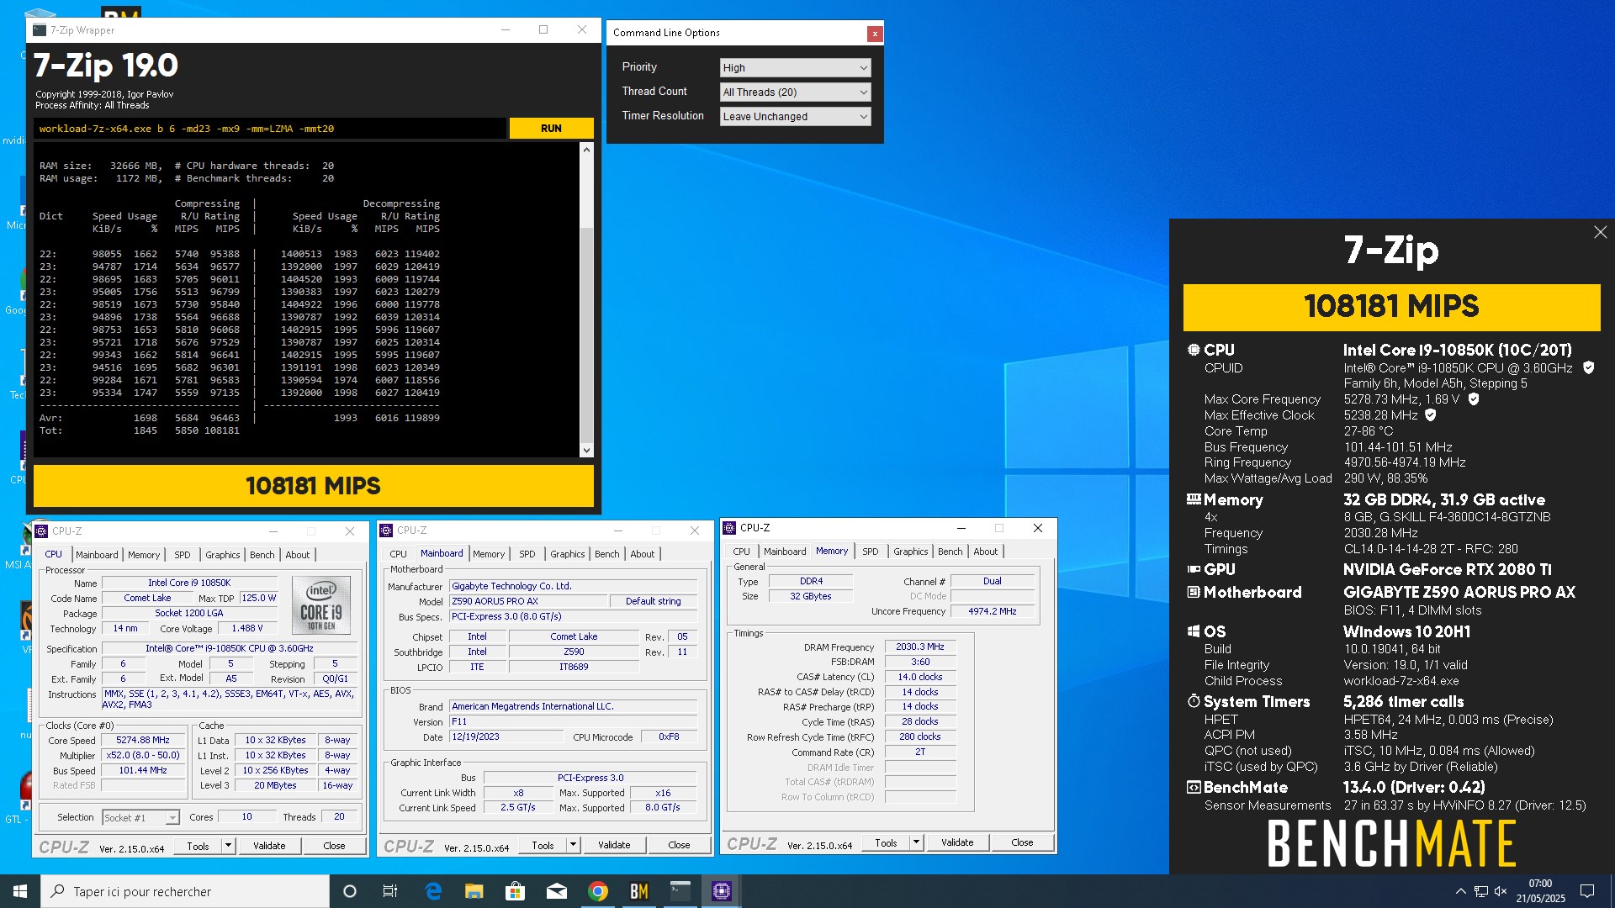This screenshot has height=908, width=1615.
Task: Click the Intel Core i9 logo in CPU-Z
Action: pyautogui.click(x=321, y=604)
